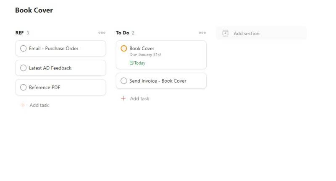Complete the Latest AD Feedback task

pyautogui.click(x=24, y=68)
